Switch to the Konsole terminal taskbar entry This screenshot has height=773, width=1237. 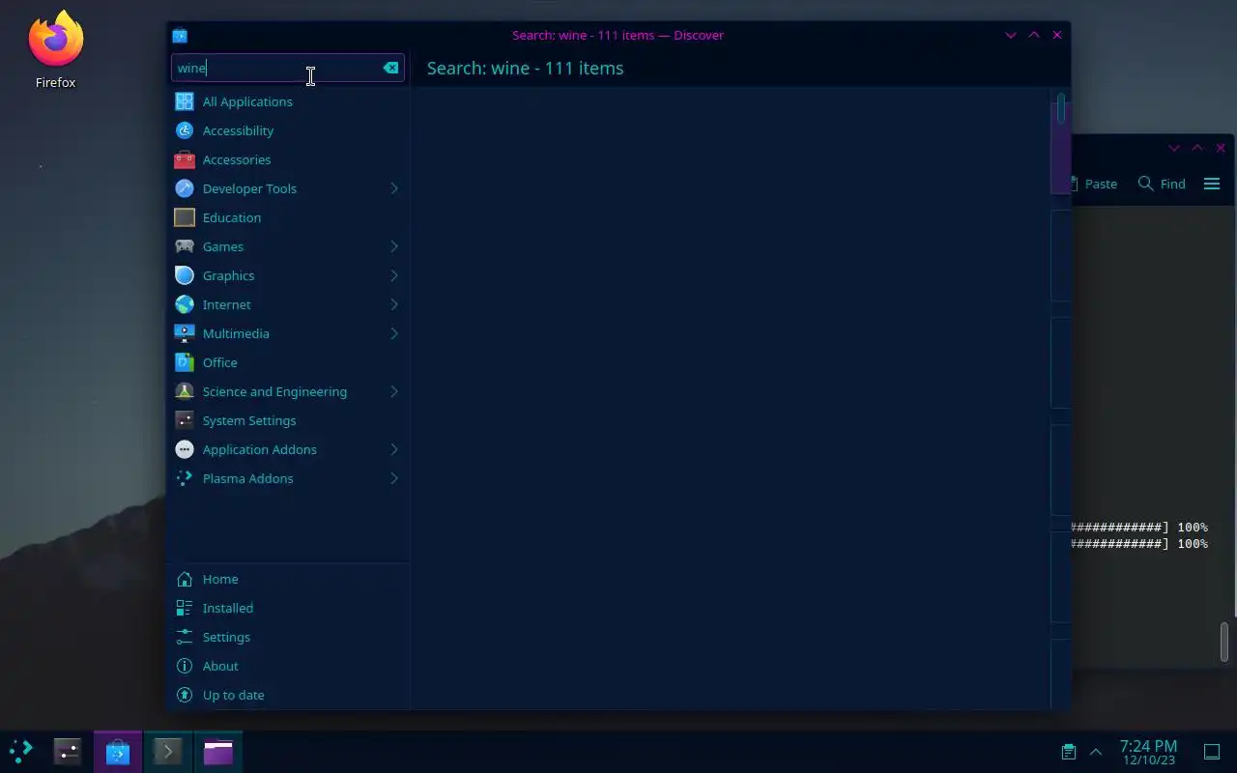pyautogui.click(x=168, y=751)
